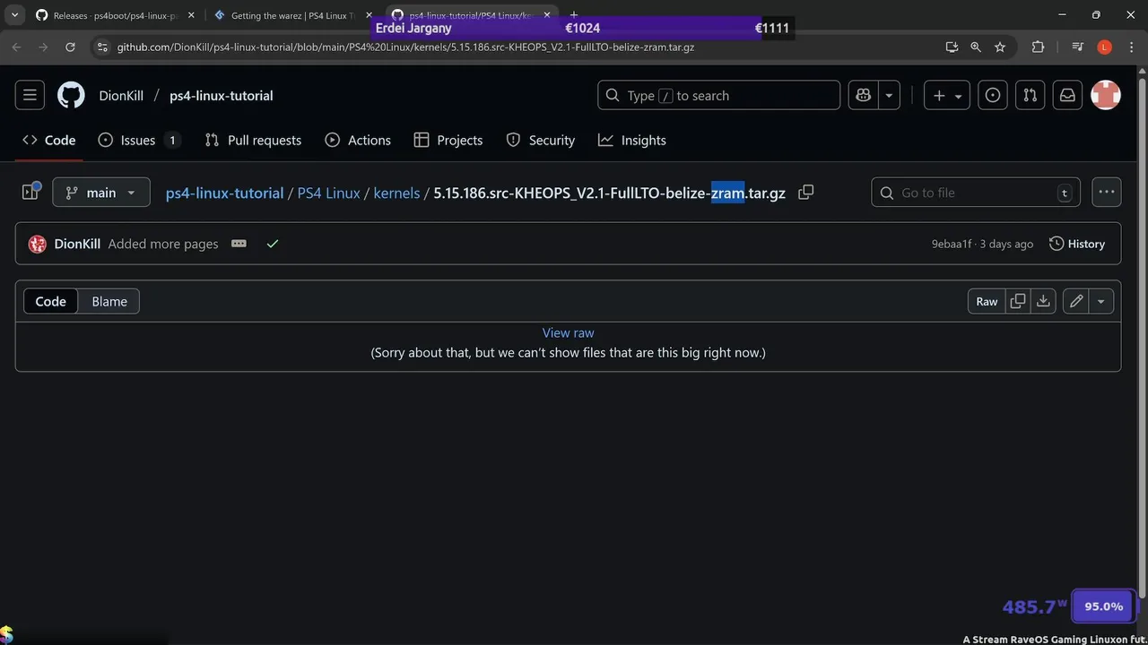Screen dimensions: 1148x645
Task: Open commit 9ebaa1f
Action: [x=952, y=244]
